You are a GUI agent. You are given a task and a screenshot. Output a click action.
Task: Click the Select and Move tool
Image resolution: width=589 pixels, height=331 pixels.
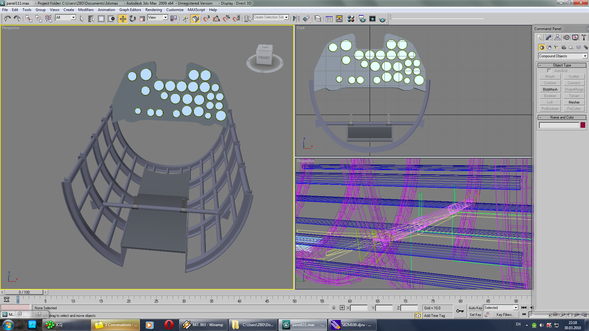click(x=122, y=19)
